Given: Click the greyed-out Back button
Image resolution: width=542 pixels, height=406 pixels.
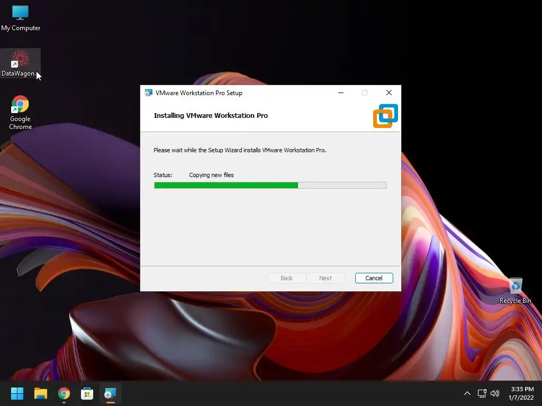Looking at the screenshot, I should point(286,278).
